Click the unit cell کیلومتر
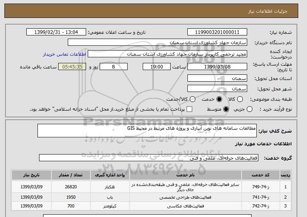 point(110,206)
